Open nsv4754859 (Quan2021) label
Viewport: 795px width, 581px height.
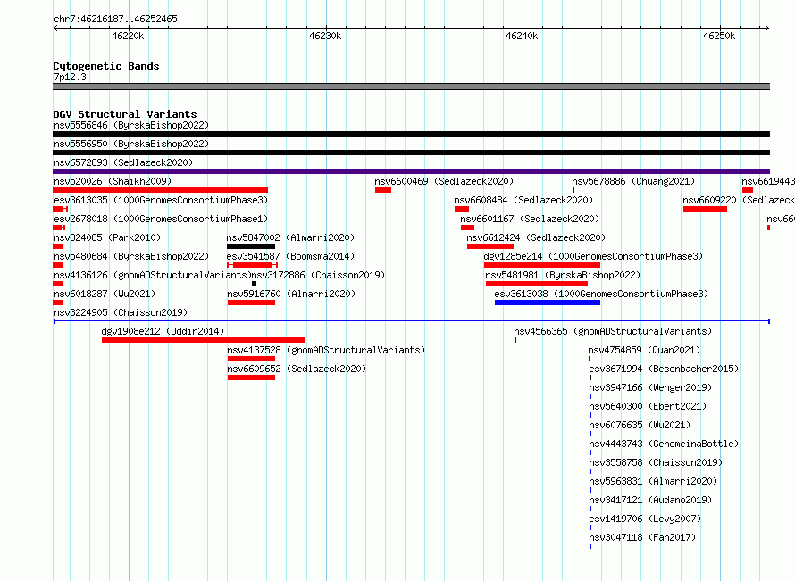[x=644, y=350]
